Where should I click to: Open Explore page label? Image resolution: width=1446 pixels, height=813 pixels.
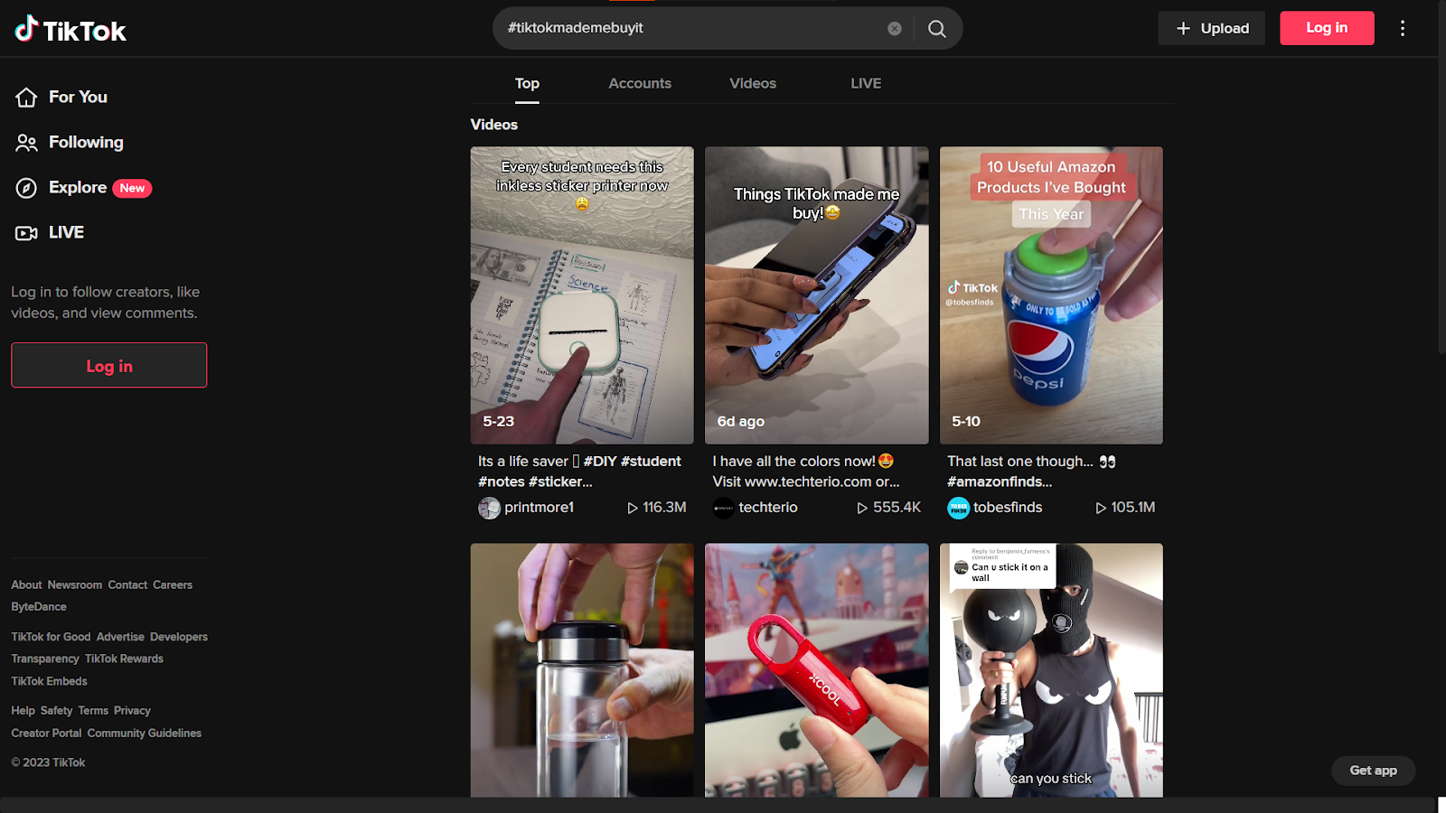78,187
